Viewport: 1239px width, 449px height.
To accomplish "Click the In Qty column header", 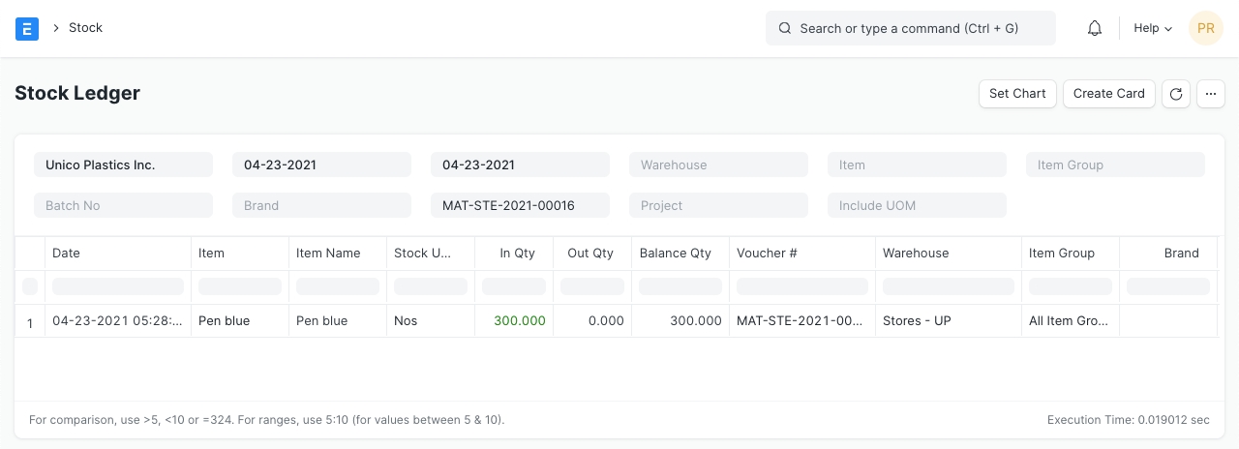I will [517, 254].
